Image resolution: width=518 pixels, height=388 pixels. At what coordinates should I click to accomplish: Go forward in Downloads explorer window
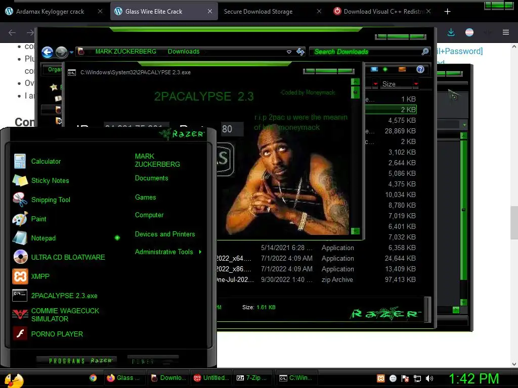click(61, 52)
